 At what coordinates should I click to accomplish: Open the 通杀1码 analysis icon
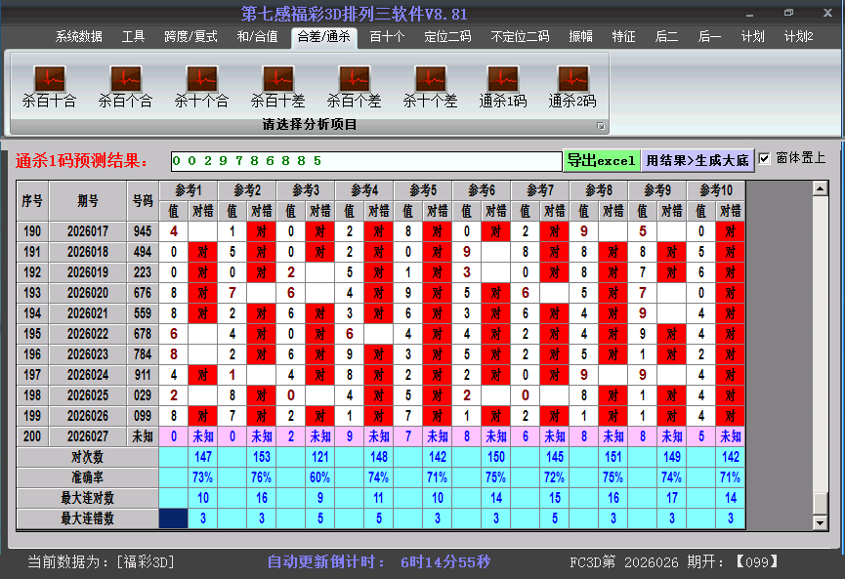tap(503, 79)
